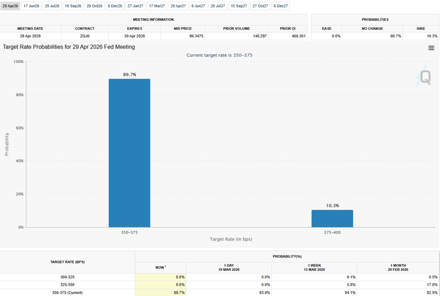Click the TARGET RATE (BPS) column header
The width and height of the screenshot is (440, 296).
click(67, 262)
